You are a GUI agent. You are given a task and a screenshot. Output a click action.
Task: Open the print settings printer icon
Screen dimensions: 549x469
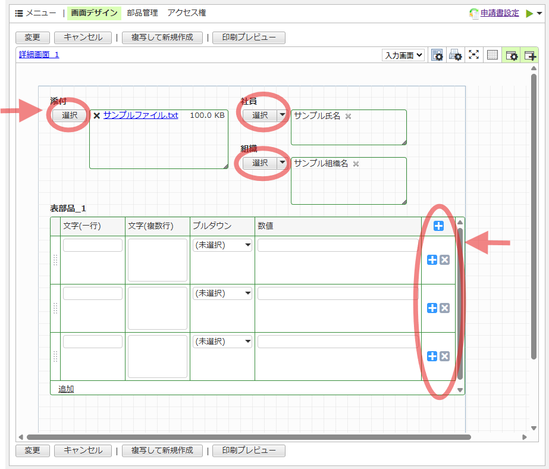click(456, 55)
